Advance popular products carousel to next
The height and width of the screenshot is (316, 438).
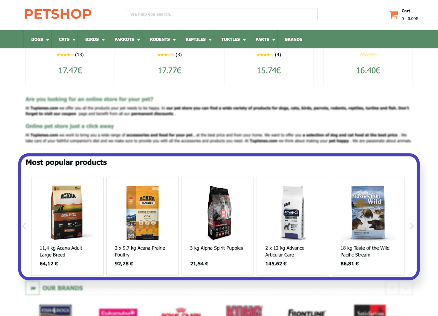pos(411,226)
